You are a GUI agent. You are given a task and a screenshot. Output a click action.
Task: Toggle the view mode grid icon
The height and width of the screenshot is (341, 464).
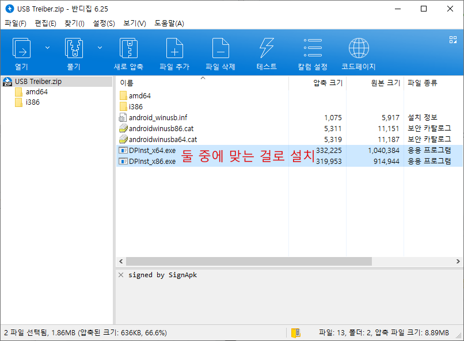click(452, 40)
